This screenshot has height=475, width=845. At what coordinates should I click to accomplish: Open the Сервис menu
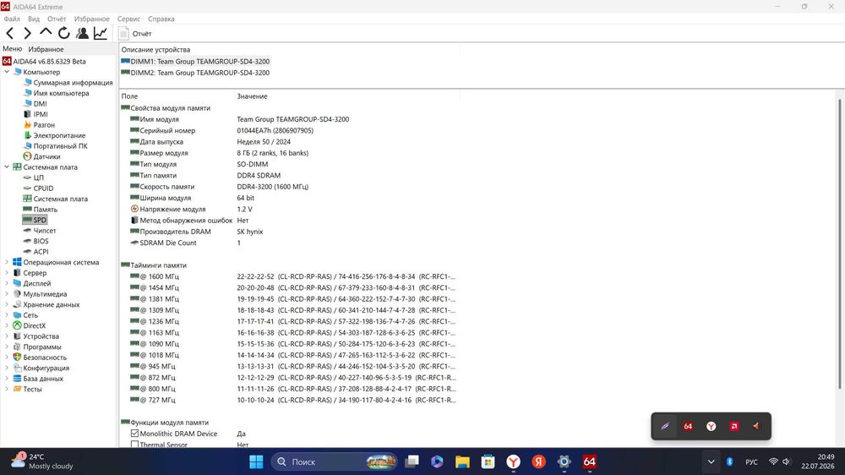coord(128,19)
